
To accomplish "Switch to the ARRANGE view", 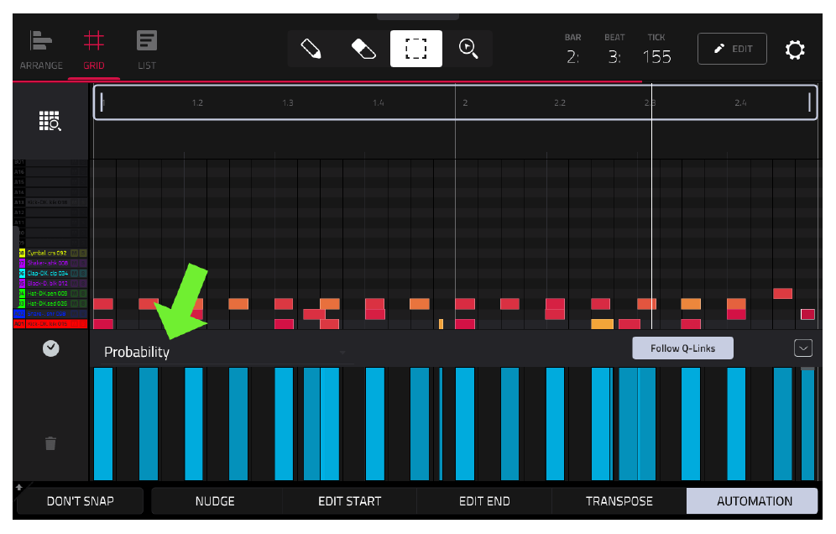I will click(41, 50).
